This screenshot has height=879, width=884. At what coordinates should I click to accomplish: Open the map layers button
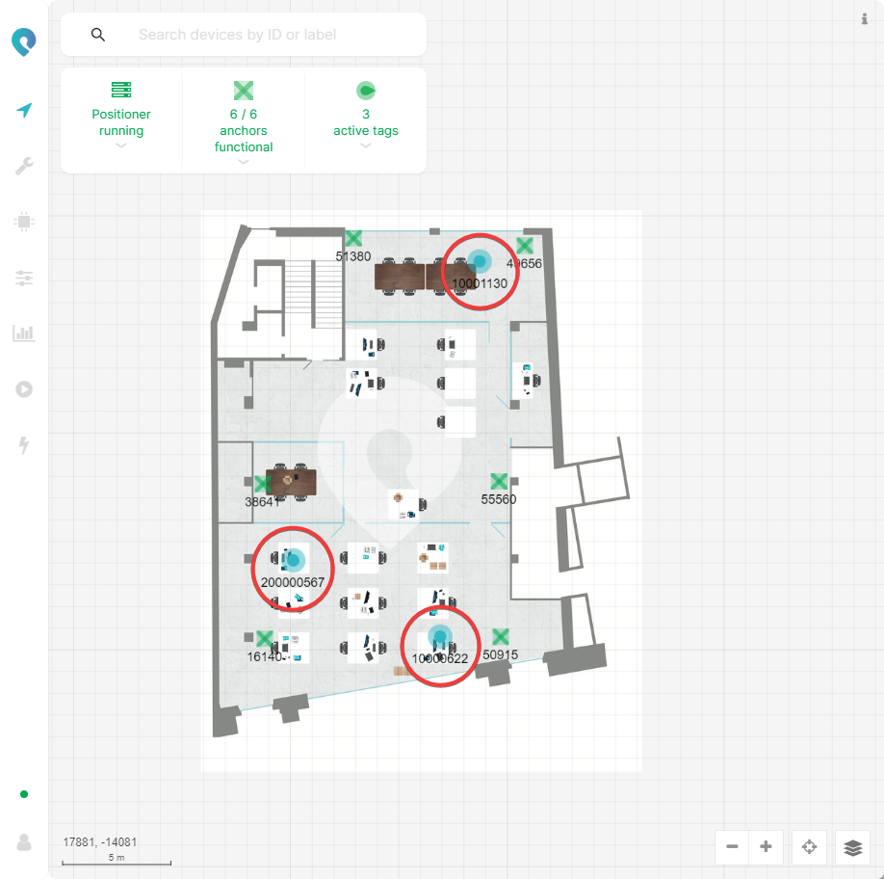coord(852,847)
